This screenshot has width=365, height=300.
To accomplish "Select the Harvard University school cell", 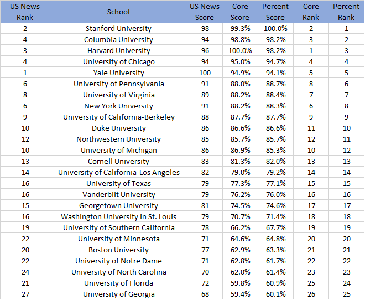I will [x=118, y=50].
